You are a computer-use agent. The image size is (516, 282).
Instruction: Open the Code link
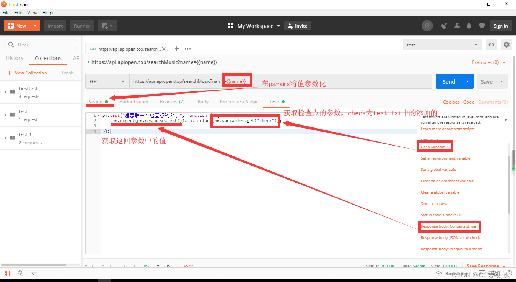[x=469, y=102]
